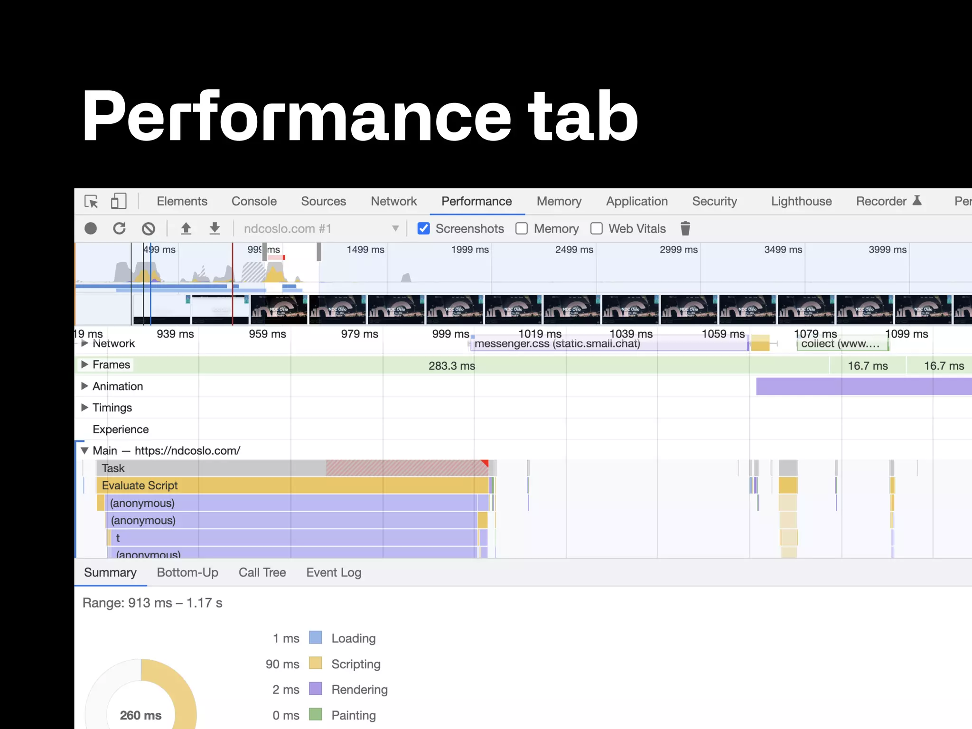
Task: Click the 260 ms donut chart total
Action: click(x=140, y=715)
